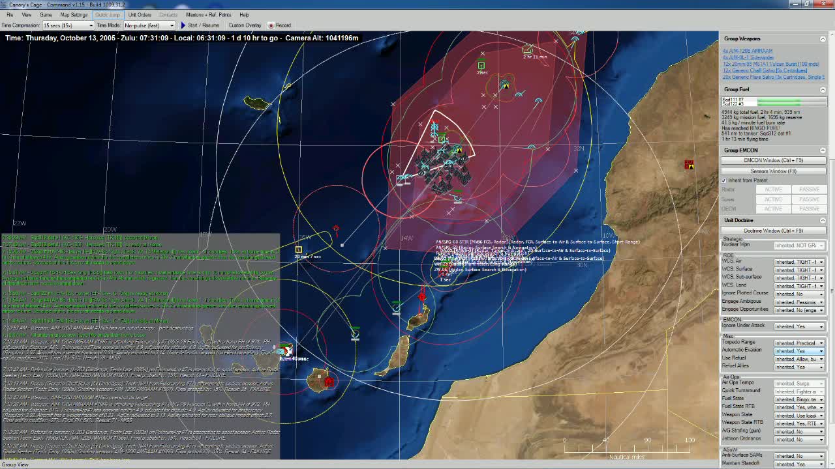Screen dimensions: 835x469
Task: Open the File menu
Action: pos(9,14)
